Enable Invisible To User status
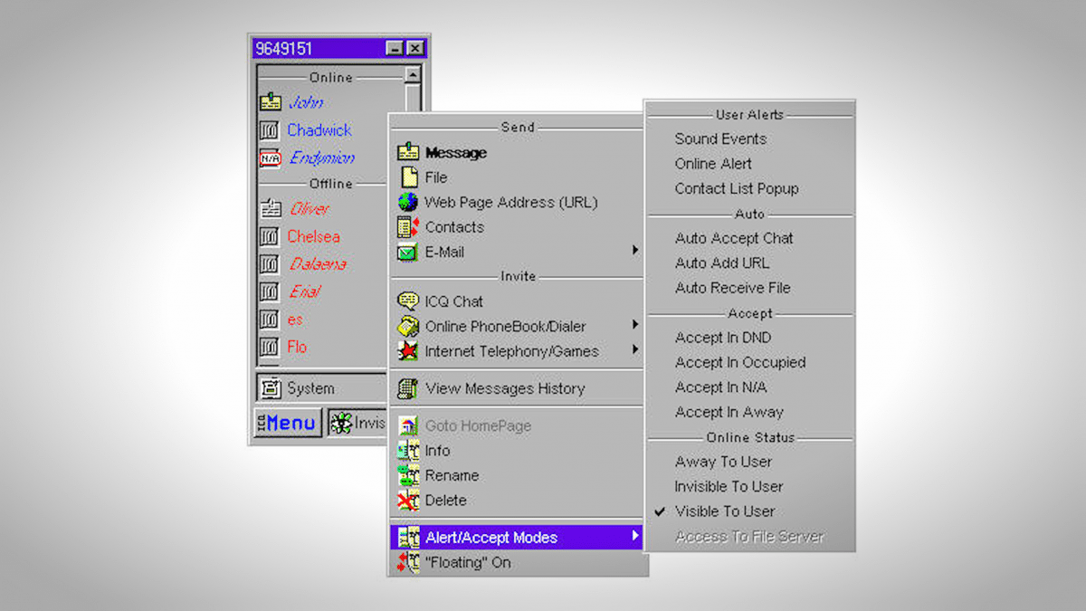Screen dimensions: 1086x611 point(729,486)
